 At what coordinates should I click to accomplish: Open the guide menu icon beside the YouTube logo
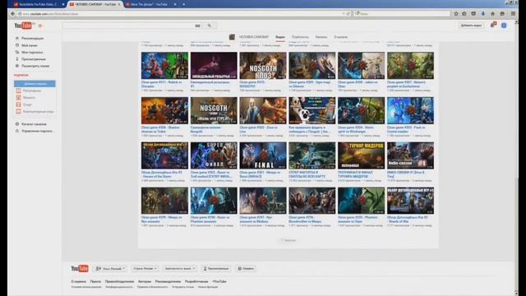pos(40,25)
